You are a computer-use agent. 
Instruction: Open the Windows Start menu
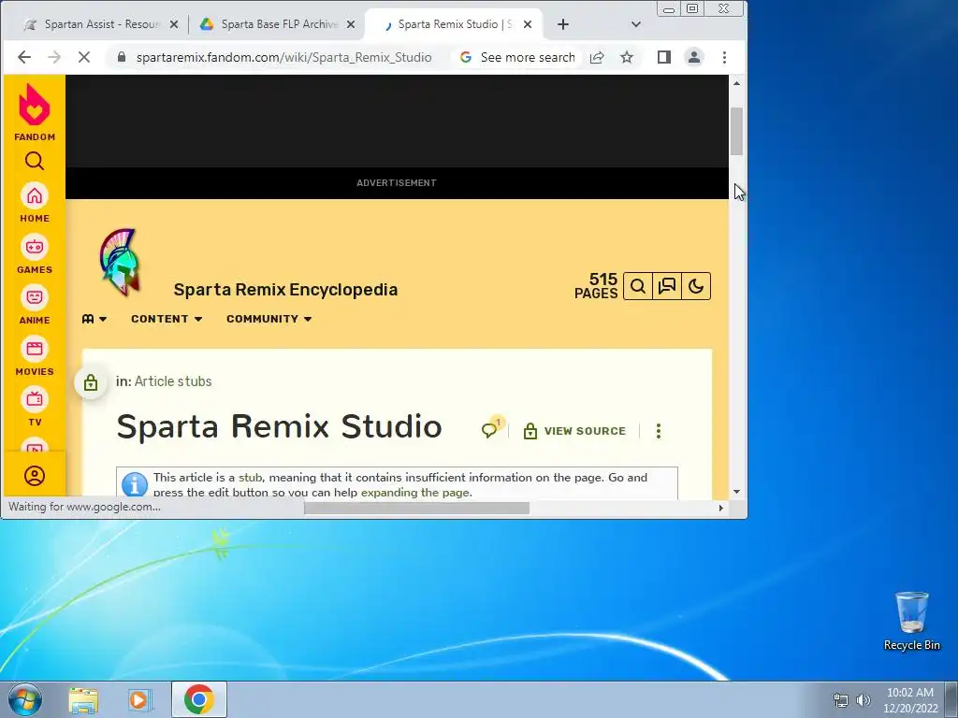pyautogui.click(x=24, y=699)
